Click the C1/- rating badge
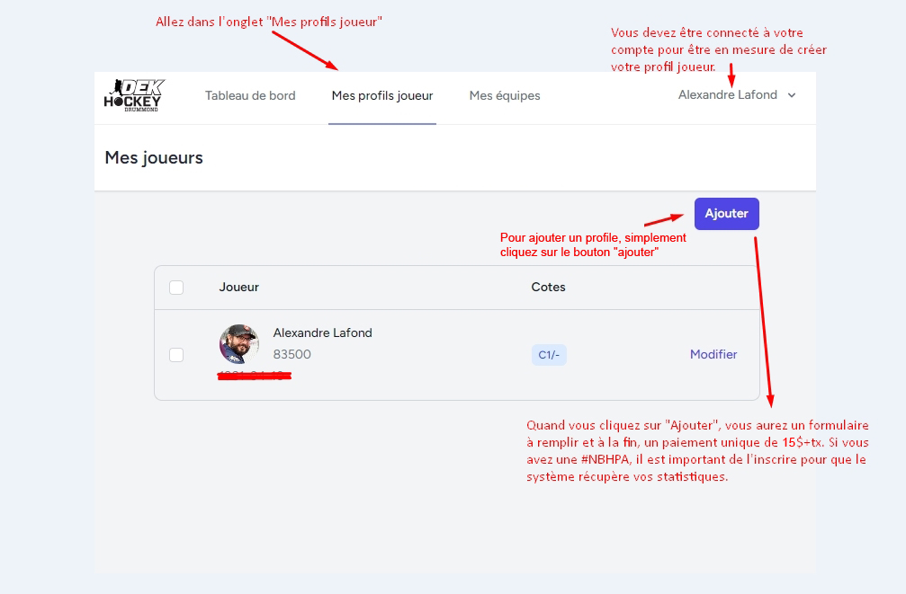The height and width of the screenshot is (594, 906). [549, 355]
